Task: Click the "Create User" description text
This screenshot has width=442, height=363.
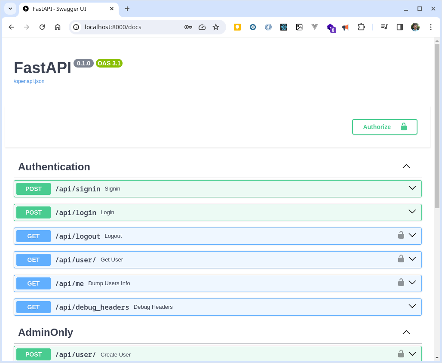Action: pyautogui.click(x=116, y=355)
